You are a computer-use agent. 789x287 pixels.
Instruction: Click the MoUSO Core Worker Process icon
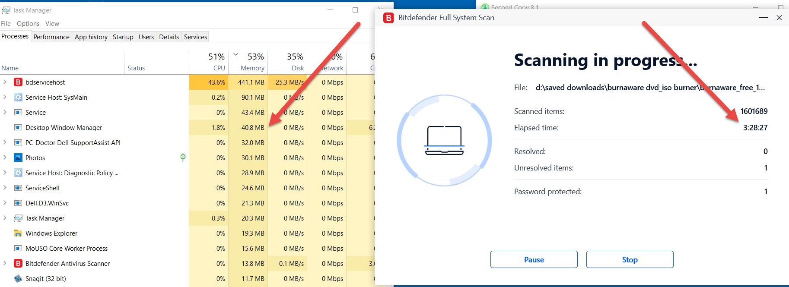(18, 248)
